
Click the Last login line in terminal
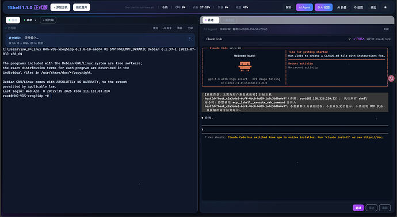pos(56,91)
